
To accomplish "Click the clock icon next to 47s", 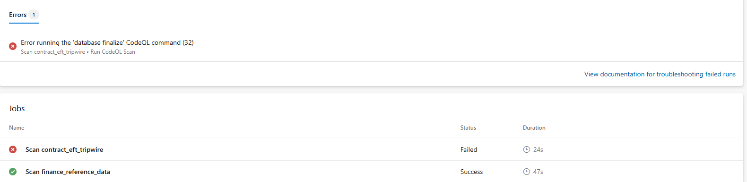I will (527, 172).
